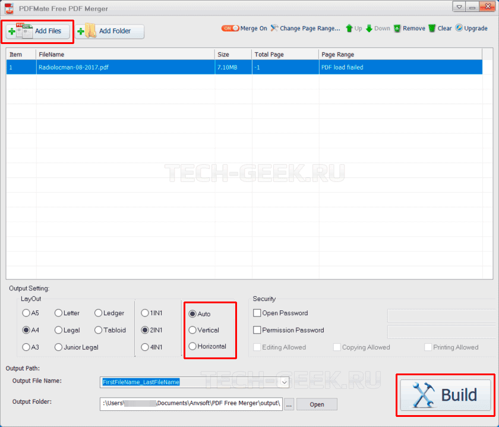This screenshot has height=427, width=499.
Task: Click the Page Range column header
Action: pyautogui.click(x=400, y=55)
